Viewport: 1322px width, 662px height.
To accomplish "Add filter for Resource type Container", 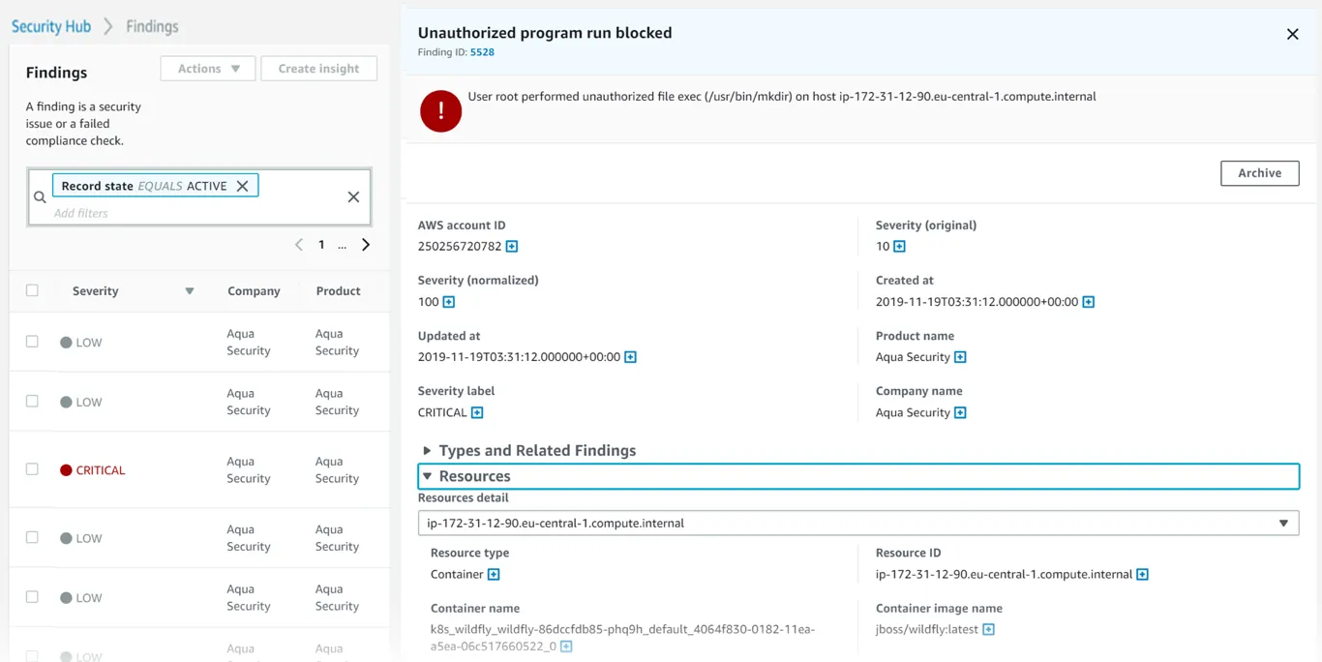I will [x=494, y=575].
